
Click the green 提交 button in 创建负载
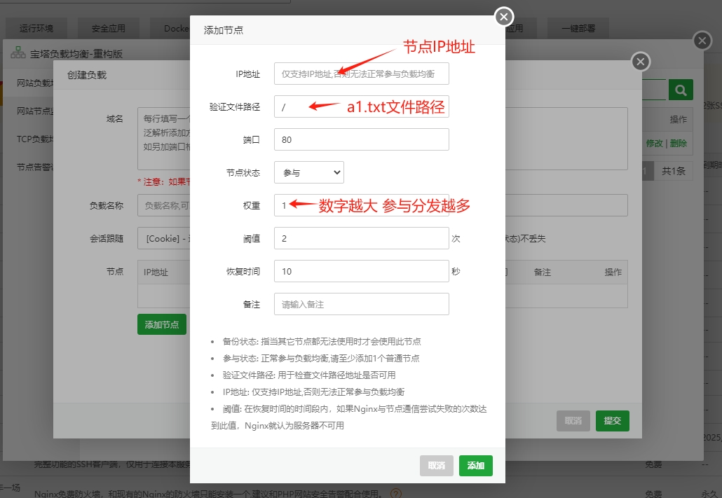[613, 421]
